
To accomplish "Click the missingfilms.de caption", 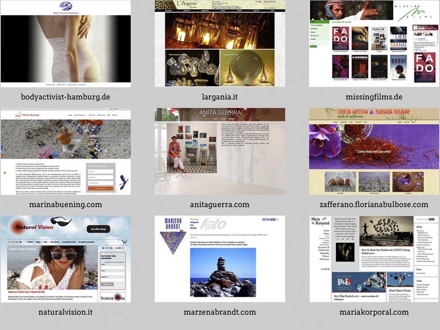I will pyautogui.click(x=374, y=97).
